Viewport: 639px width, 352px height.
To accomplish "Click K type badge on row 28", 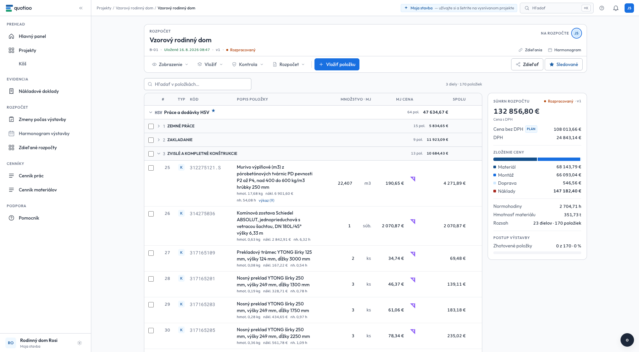I will 181,279.
